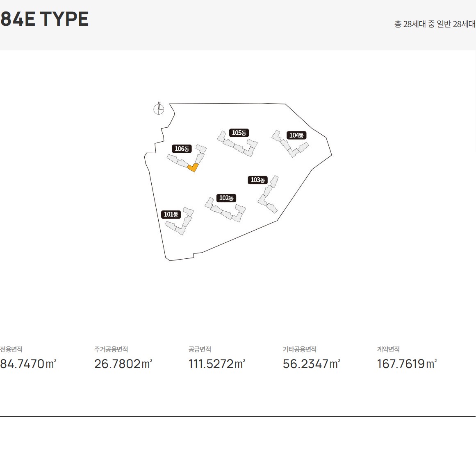Select the 105동 building label
Screen dimensions: 476x459
tap(239, 133)
